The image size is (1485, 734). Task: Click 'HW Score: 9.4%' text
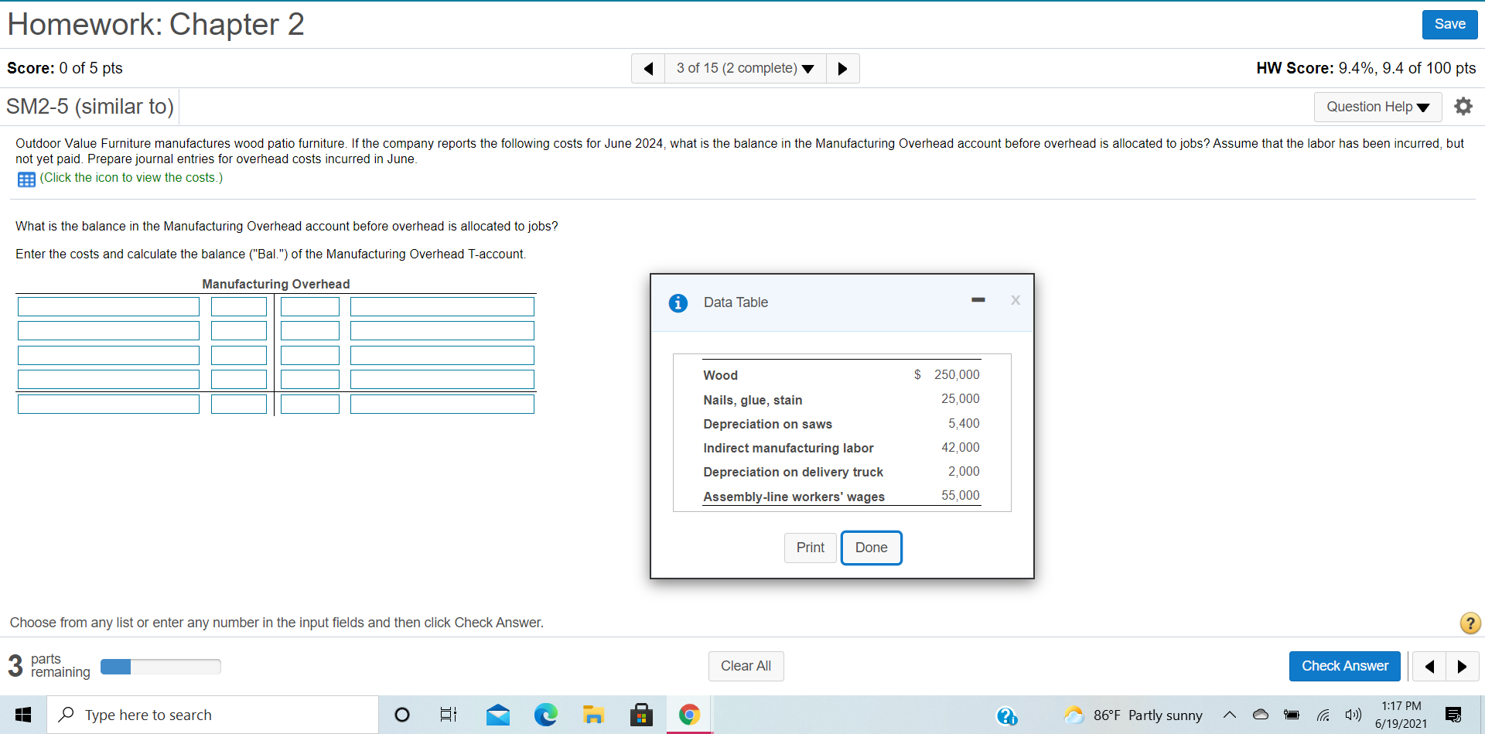point(1315,68)
